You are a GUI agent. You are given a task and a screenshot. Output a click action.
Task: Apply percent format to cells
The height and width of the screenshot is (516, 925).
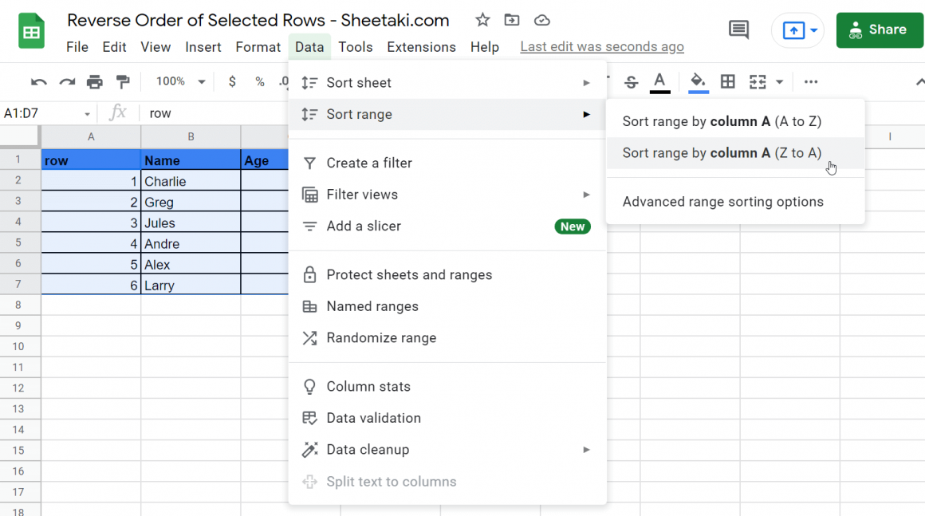pos(259,81)
